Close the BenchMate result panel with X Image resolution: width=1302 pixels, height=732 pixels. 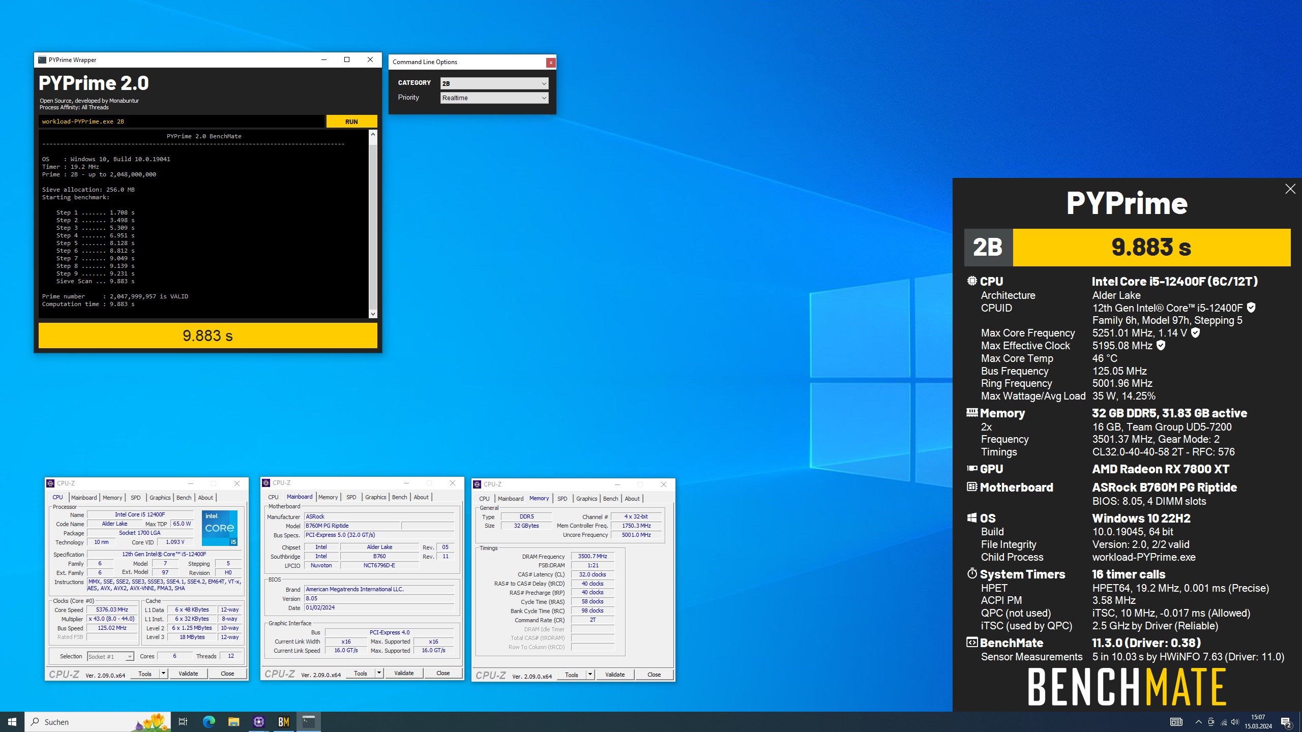tap(1290, 189)
